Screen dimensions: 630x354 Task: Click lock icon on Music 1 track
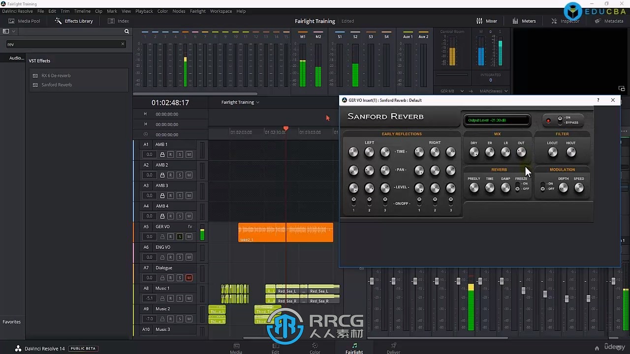click(x=162, y=298)
